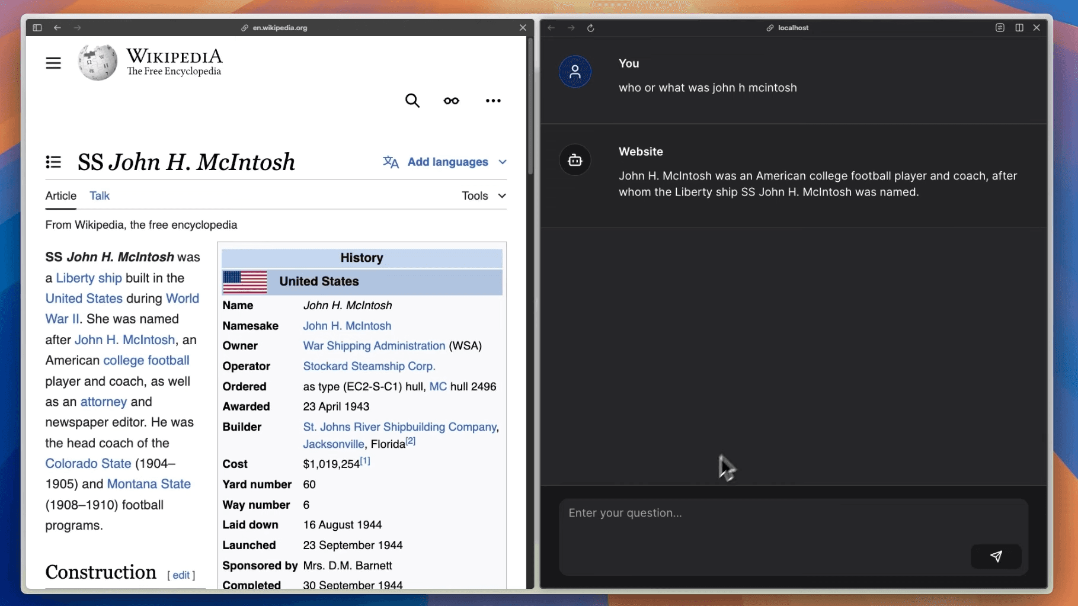Click the Website bot avatar icon
The image size is (1078, 606).
click(575, 160)
